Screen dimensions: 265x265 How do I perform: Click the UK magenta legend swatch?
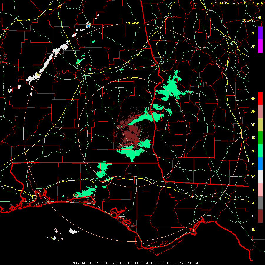pyautogui.click(x=260, y=46)
